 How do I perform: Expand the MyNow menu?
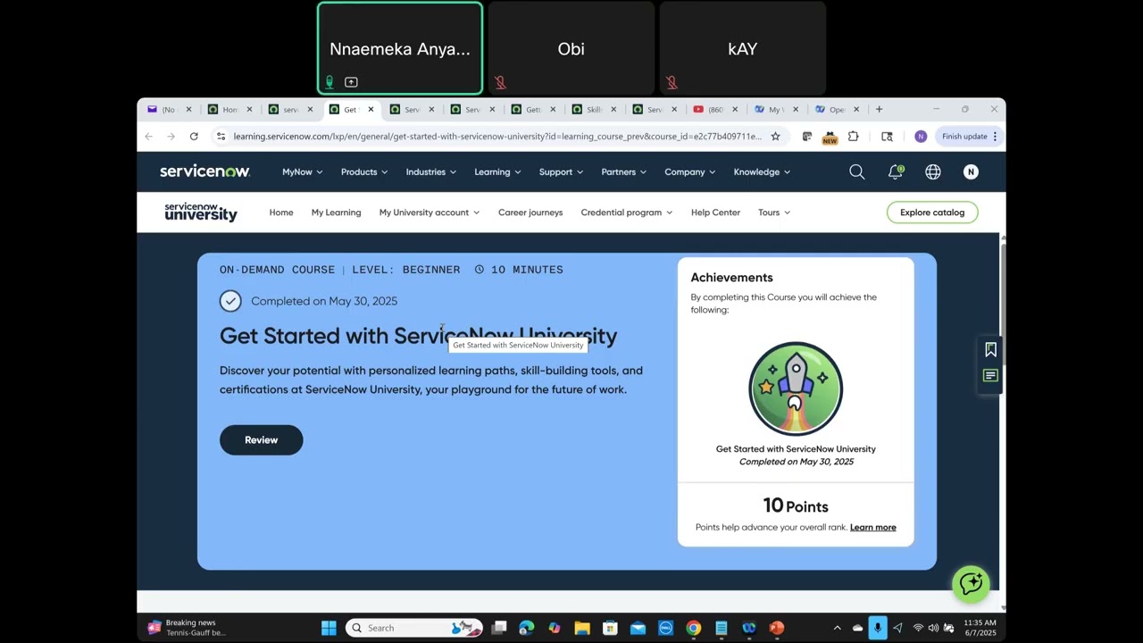click(303, 172)
